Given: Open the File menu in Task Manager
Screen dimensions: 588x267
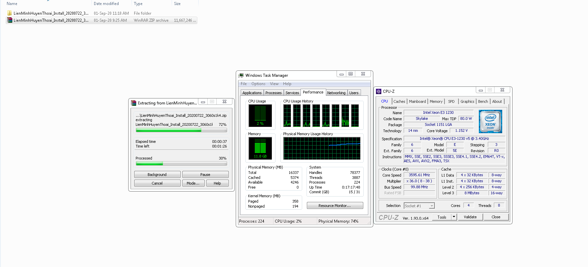Looking at the screenshot, I should click(x=244, y=84).
